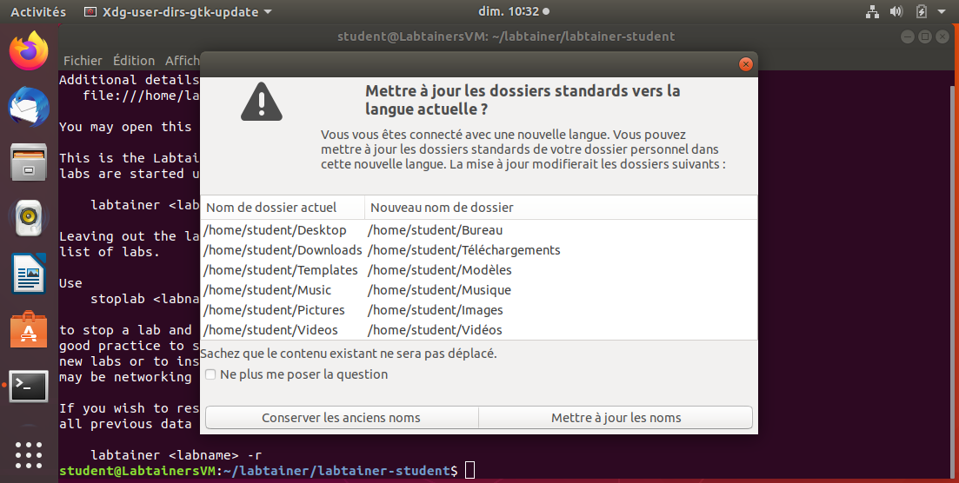Select the /home/student/Desktop row
Viewport: 959px width, 483px height.
(275, 230)
